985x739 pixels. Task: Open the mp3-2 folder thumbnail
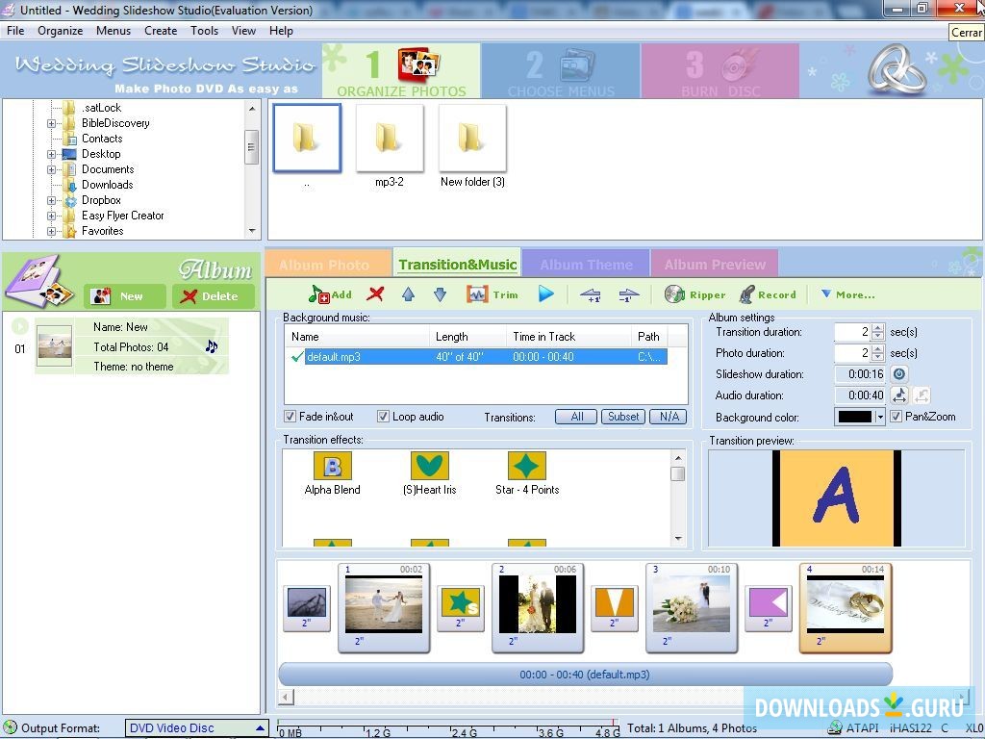point(390,146)
